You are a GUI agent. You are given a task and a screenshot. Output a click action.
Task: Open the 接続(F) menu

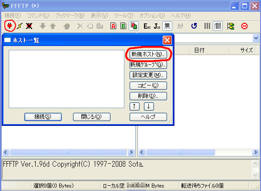(x=13, y=16)
